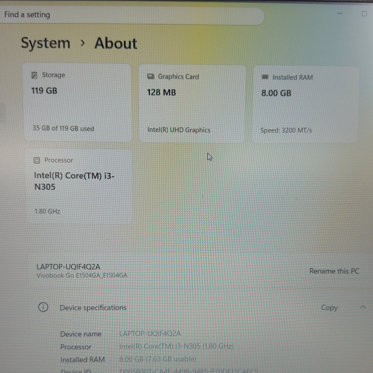This screenshot has height=373, width=373.
Task: Go back to System in breadcrumb
Action: (x=46, y=43)
